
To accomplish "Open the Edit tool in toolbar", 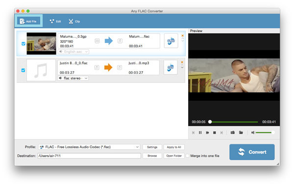I will point(55,22).
